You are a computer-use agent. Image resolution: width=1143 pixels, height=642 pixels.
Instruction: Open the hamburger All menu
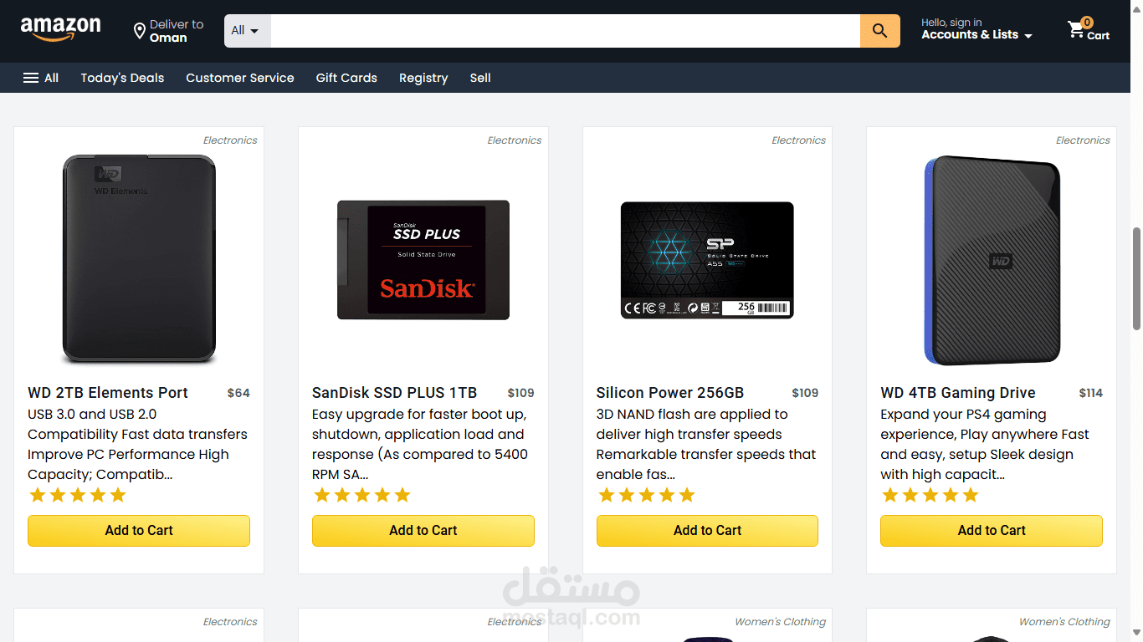40,78
